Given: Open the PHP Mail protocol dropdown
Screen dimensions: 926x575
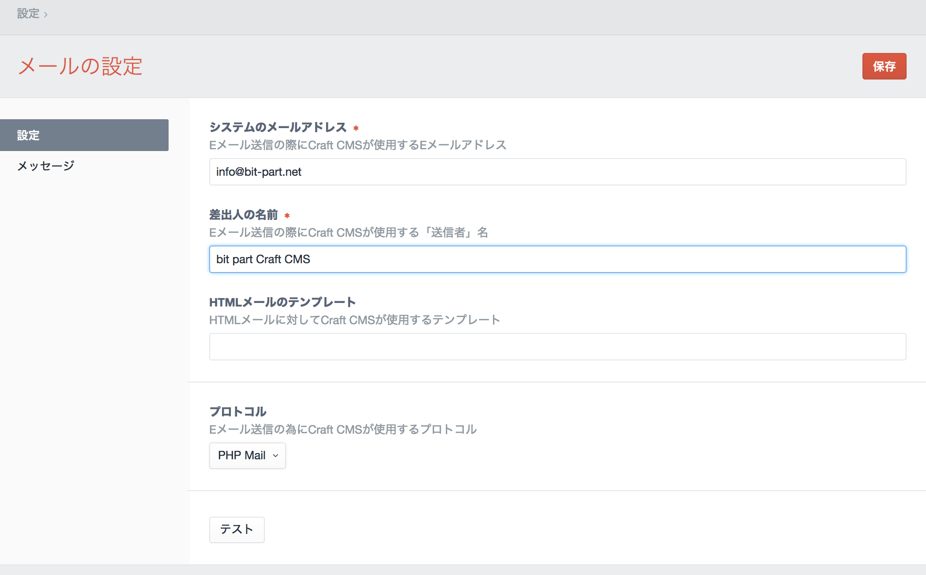Looking at the screenshot, I should coord(242,455).
